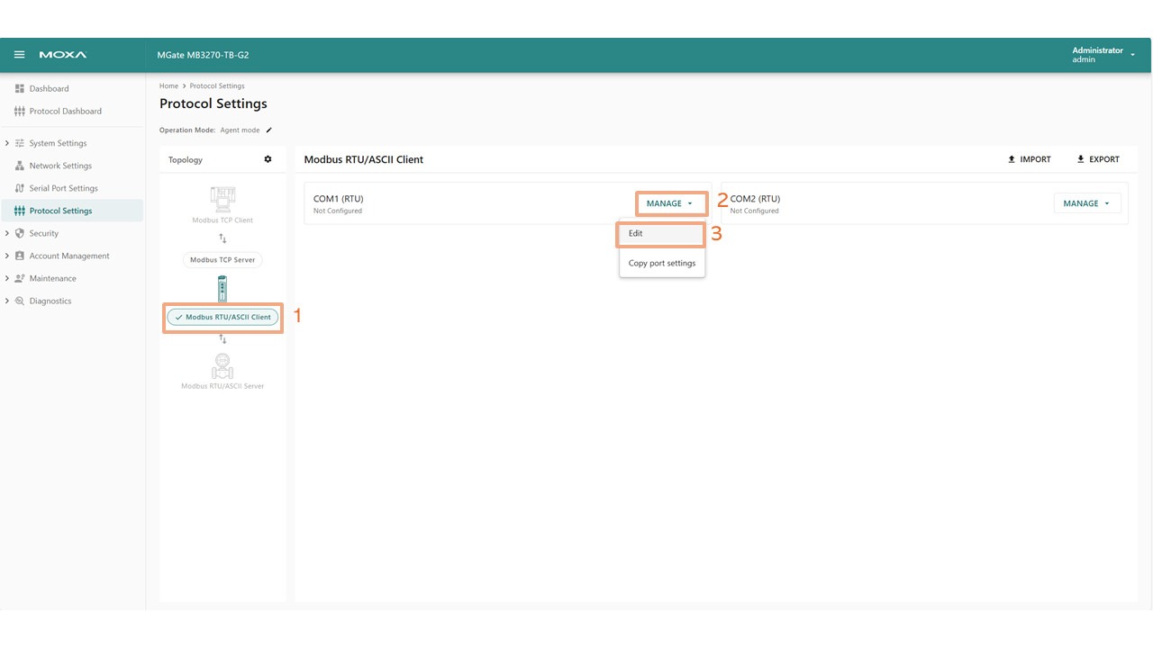The image size is (1153, 648).
Task: Click the IMPORT button
Action: pyautogui.click(x=1029, y=159)
